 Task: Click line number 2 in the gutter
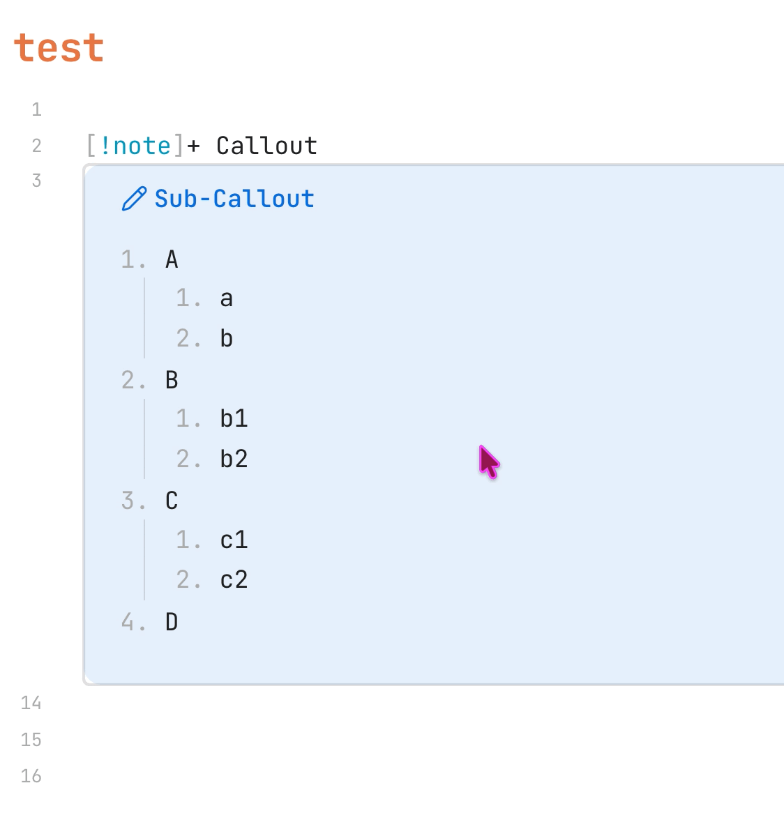coord(36,146)
